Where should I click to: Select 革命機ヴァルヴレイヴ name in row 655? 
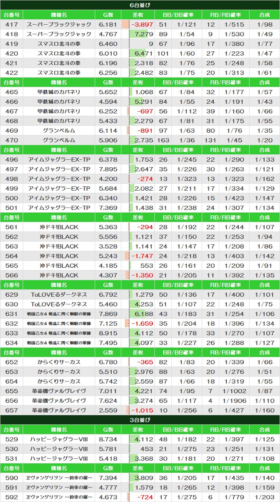[x=59, y=391]
